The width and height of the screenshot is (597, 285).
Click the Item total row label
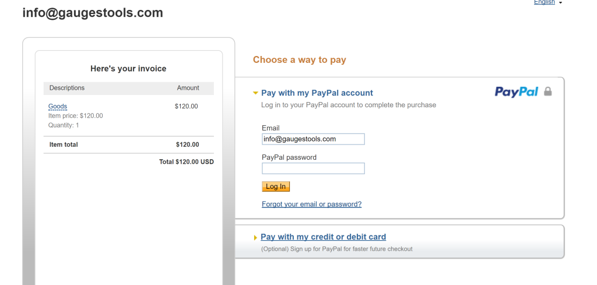pos(64,145)
